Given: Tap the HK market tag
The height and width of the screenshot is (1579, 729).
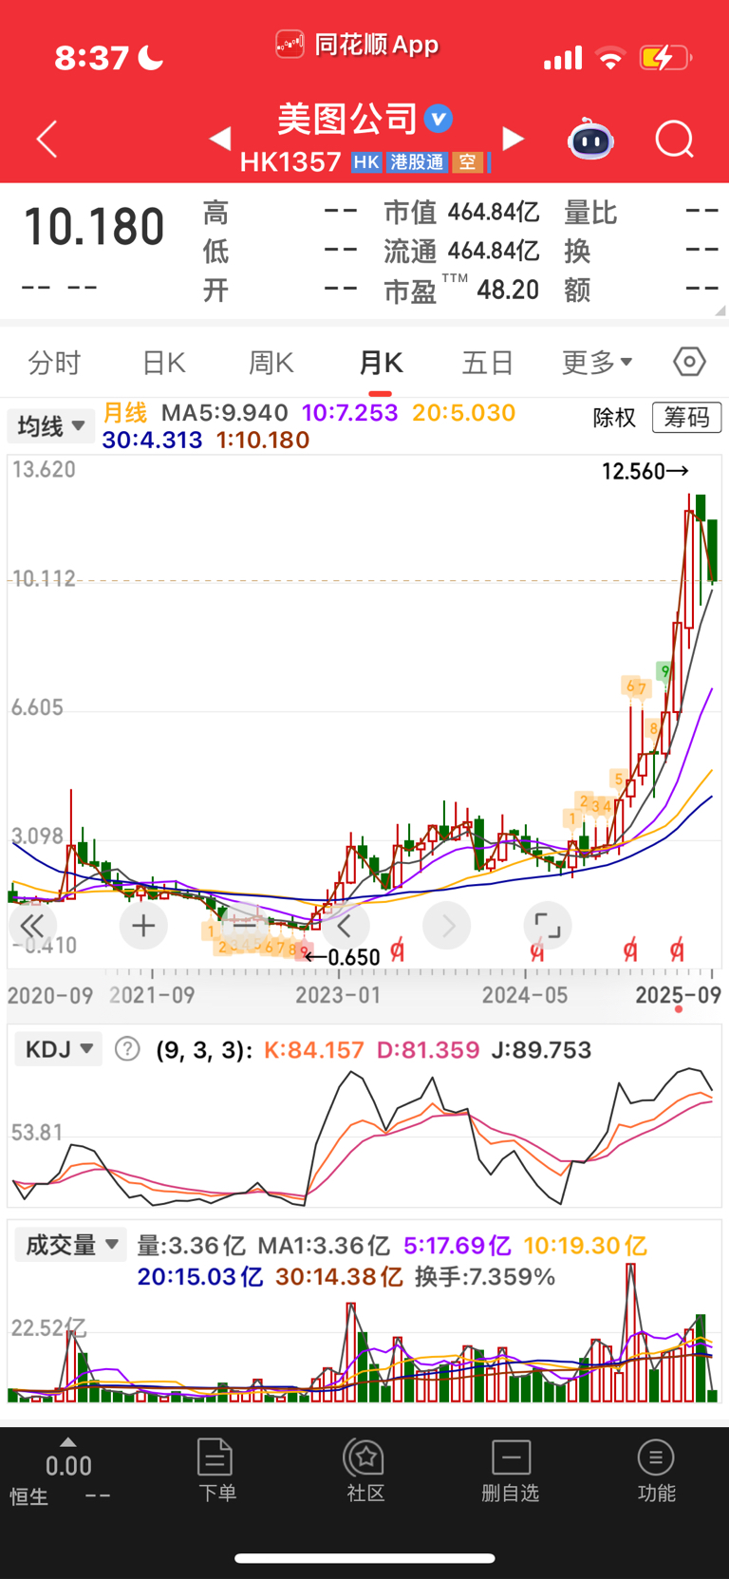Looking at the screenshot, I should tap(366, 162).
